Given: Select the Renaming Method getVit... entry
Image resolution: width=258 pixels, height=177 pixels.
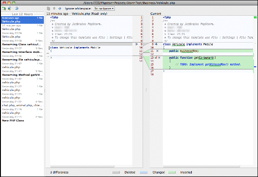Looking at the screenshot, I should click(22, 73).
